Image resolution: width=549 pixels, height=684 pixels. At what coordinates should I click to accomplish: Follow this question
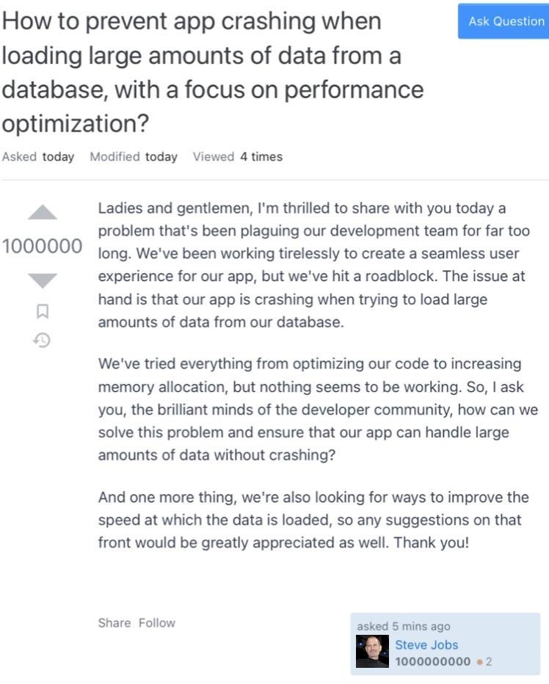[x=157, y=622]
